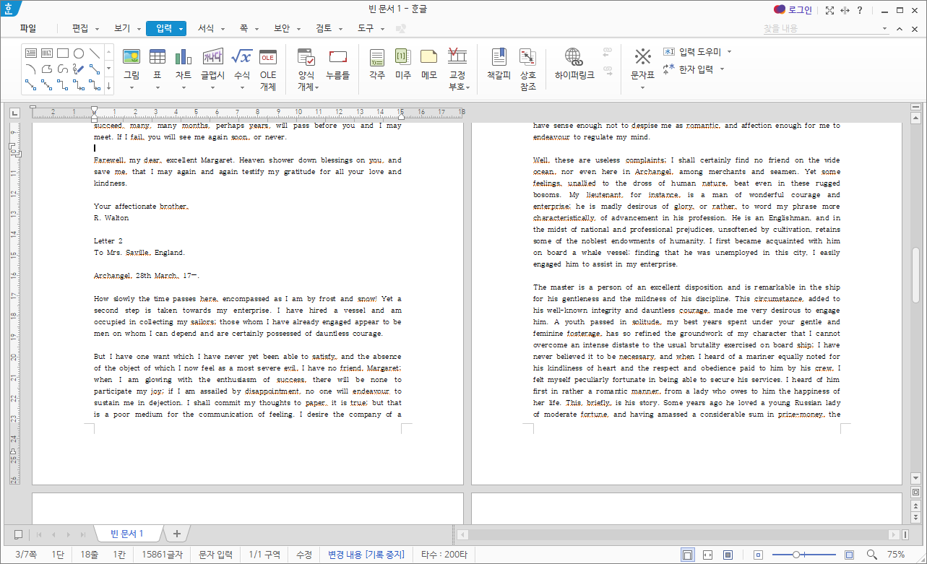Toggle full-screen page view icon
The height and width of the screenshot is (564, 927).
[728, 555]
